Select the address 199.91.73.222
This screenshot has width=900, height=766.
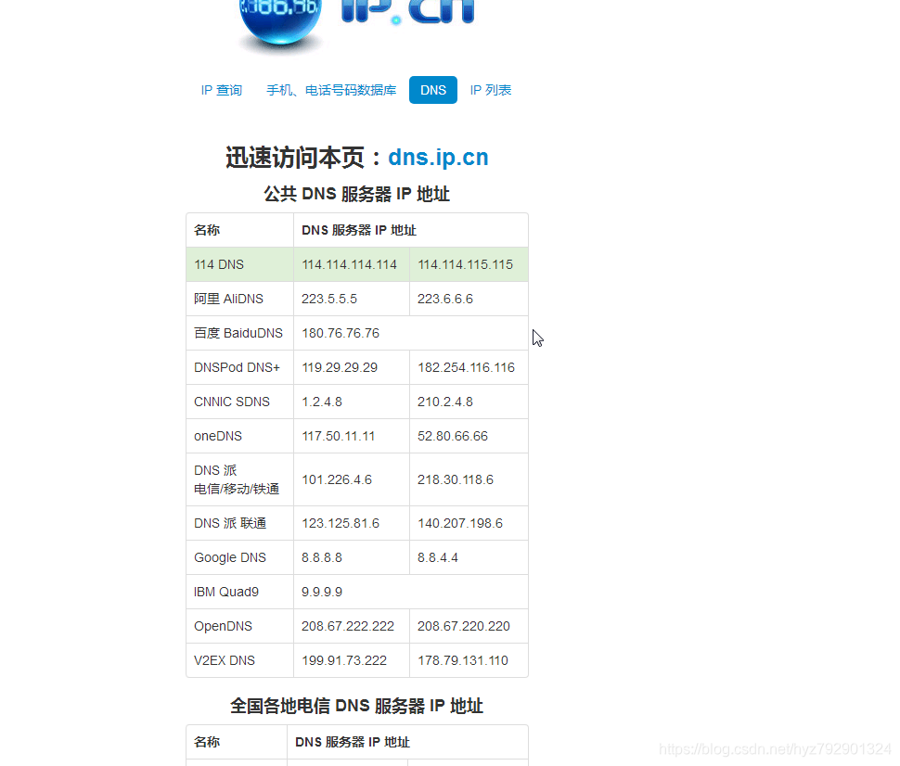[x=344, y=660]
